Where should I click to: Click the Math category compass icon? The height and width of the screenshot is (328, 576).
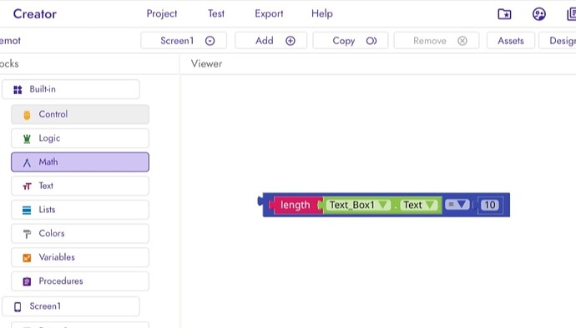tap(27, 162)
